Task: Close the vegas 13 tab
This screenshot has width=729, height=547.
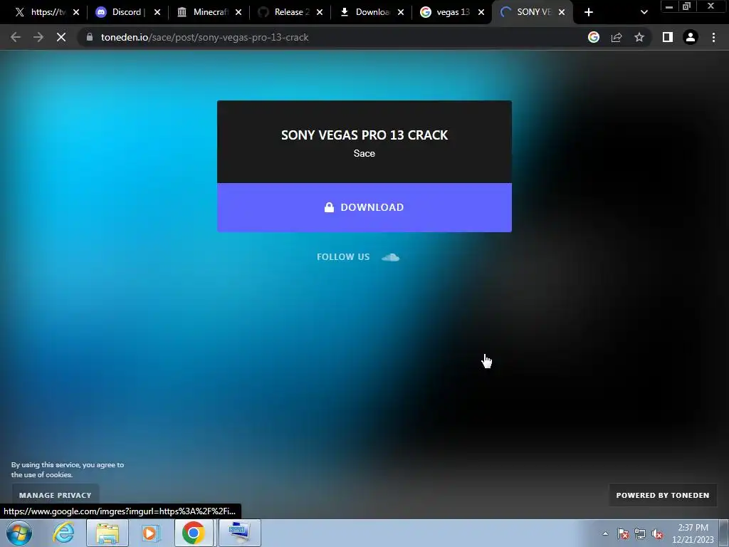Action: [x=482, y=12]
